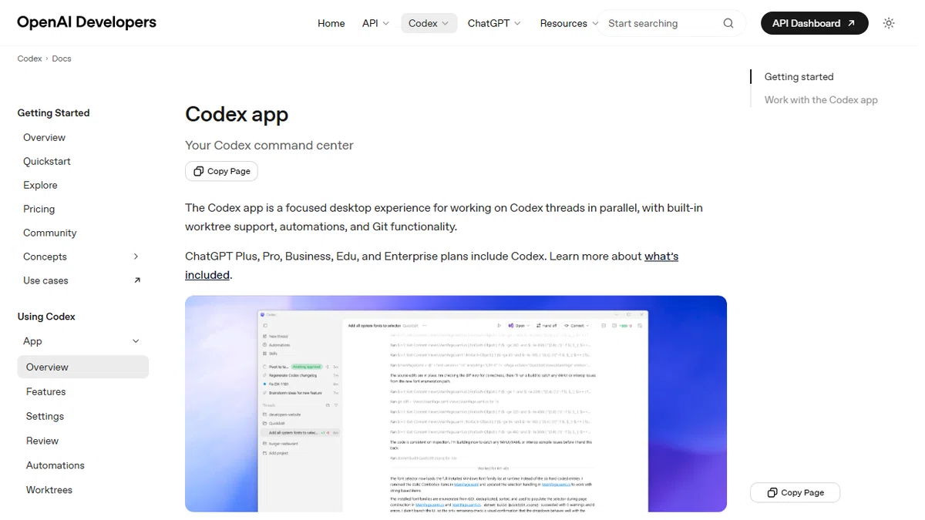Click the search magnifier icon
The height and width of the screenshot is (520, 925).
728,23
